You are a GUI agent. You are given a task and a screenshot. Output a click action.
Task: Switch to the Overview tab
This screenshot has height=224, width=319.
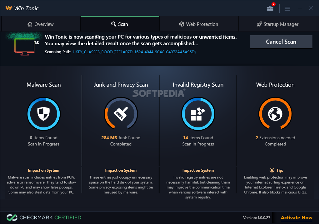click(x=41, y=24)
